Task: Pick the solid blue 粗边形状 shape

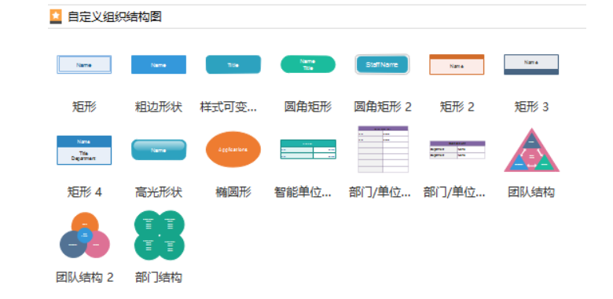Action: coord(159,64)
